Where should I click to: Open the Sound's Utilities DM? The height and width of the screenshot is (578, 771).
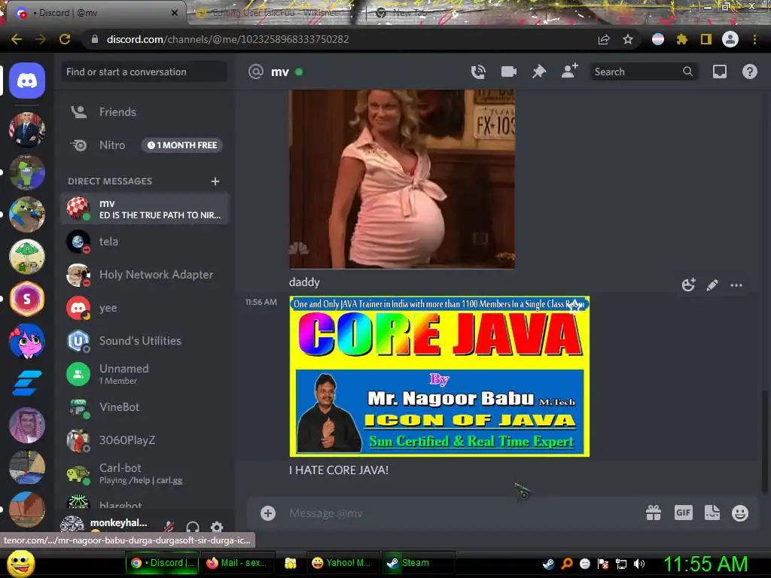coord(145,341)
